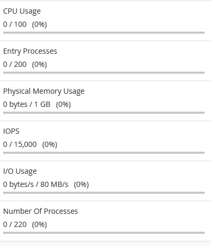This screenshot has height=247, width=211.
Task: Click the Physical Memory Usage progress bar
Action: pyautogui.click(x=104, y=113)
